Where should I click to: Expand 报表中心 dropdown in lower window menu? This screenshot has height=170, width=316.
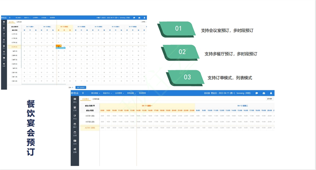pyautogui.click(x=107, y=93)
